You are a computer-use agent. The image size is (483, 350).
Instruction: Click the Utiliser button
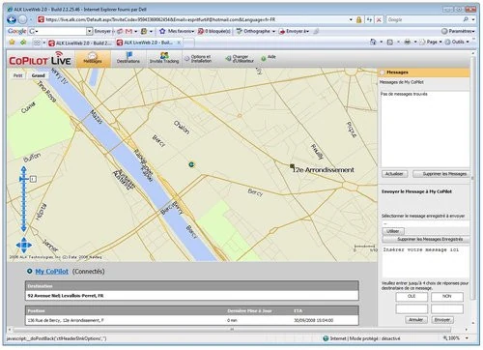393,231
